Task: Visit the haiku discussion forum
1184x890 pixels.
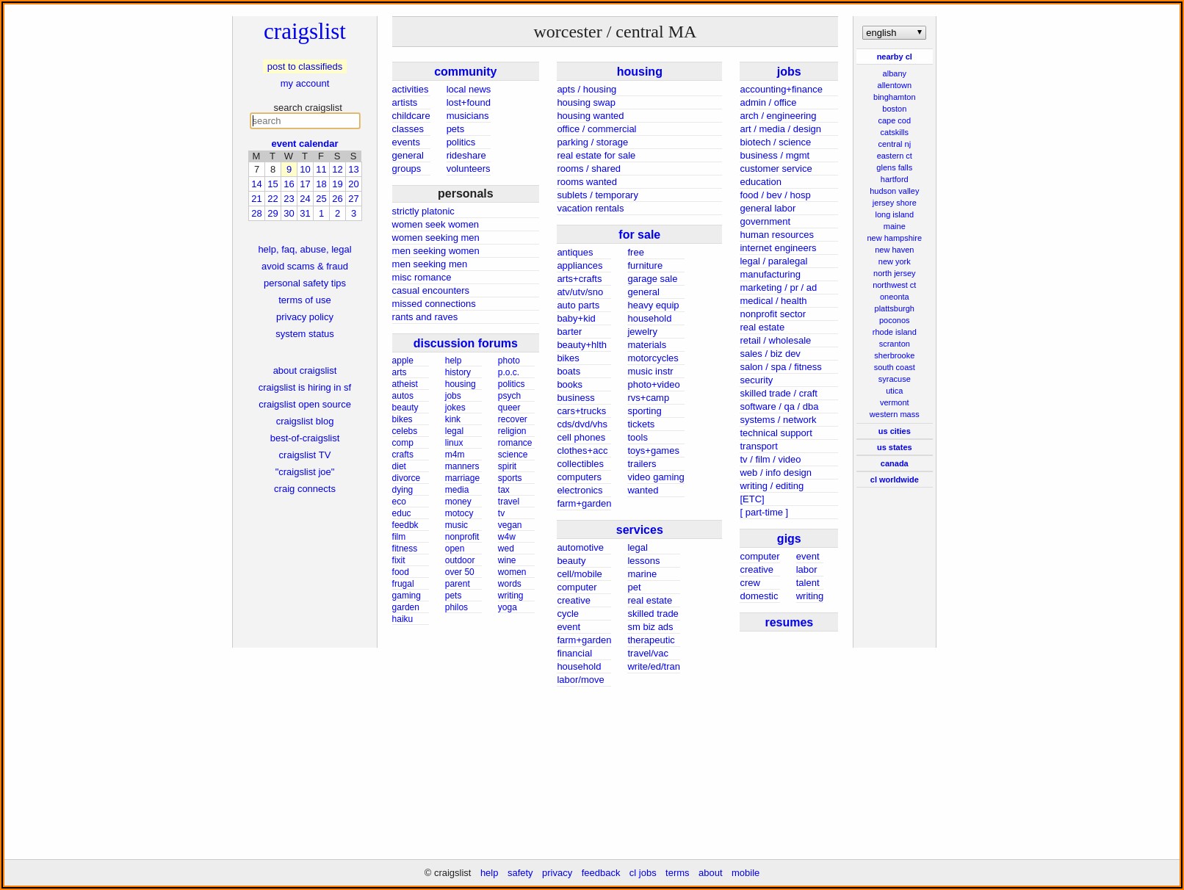Action: pos(402,619)
